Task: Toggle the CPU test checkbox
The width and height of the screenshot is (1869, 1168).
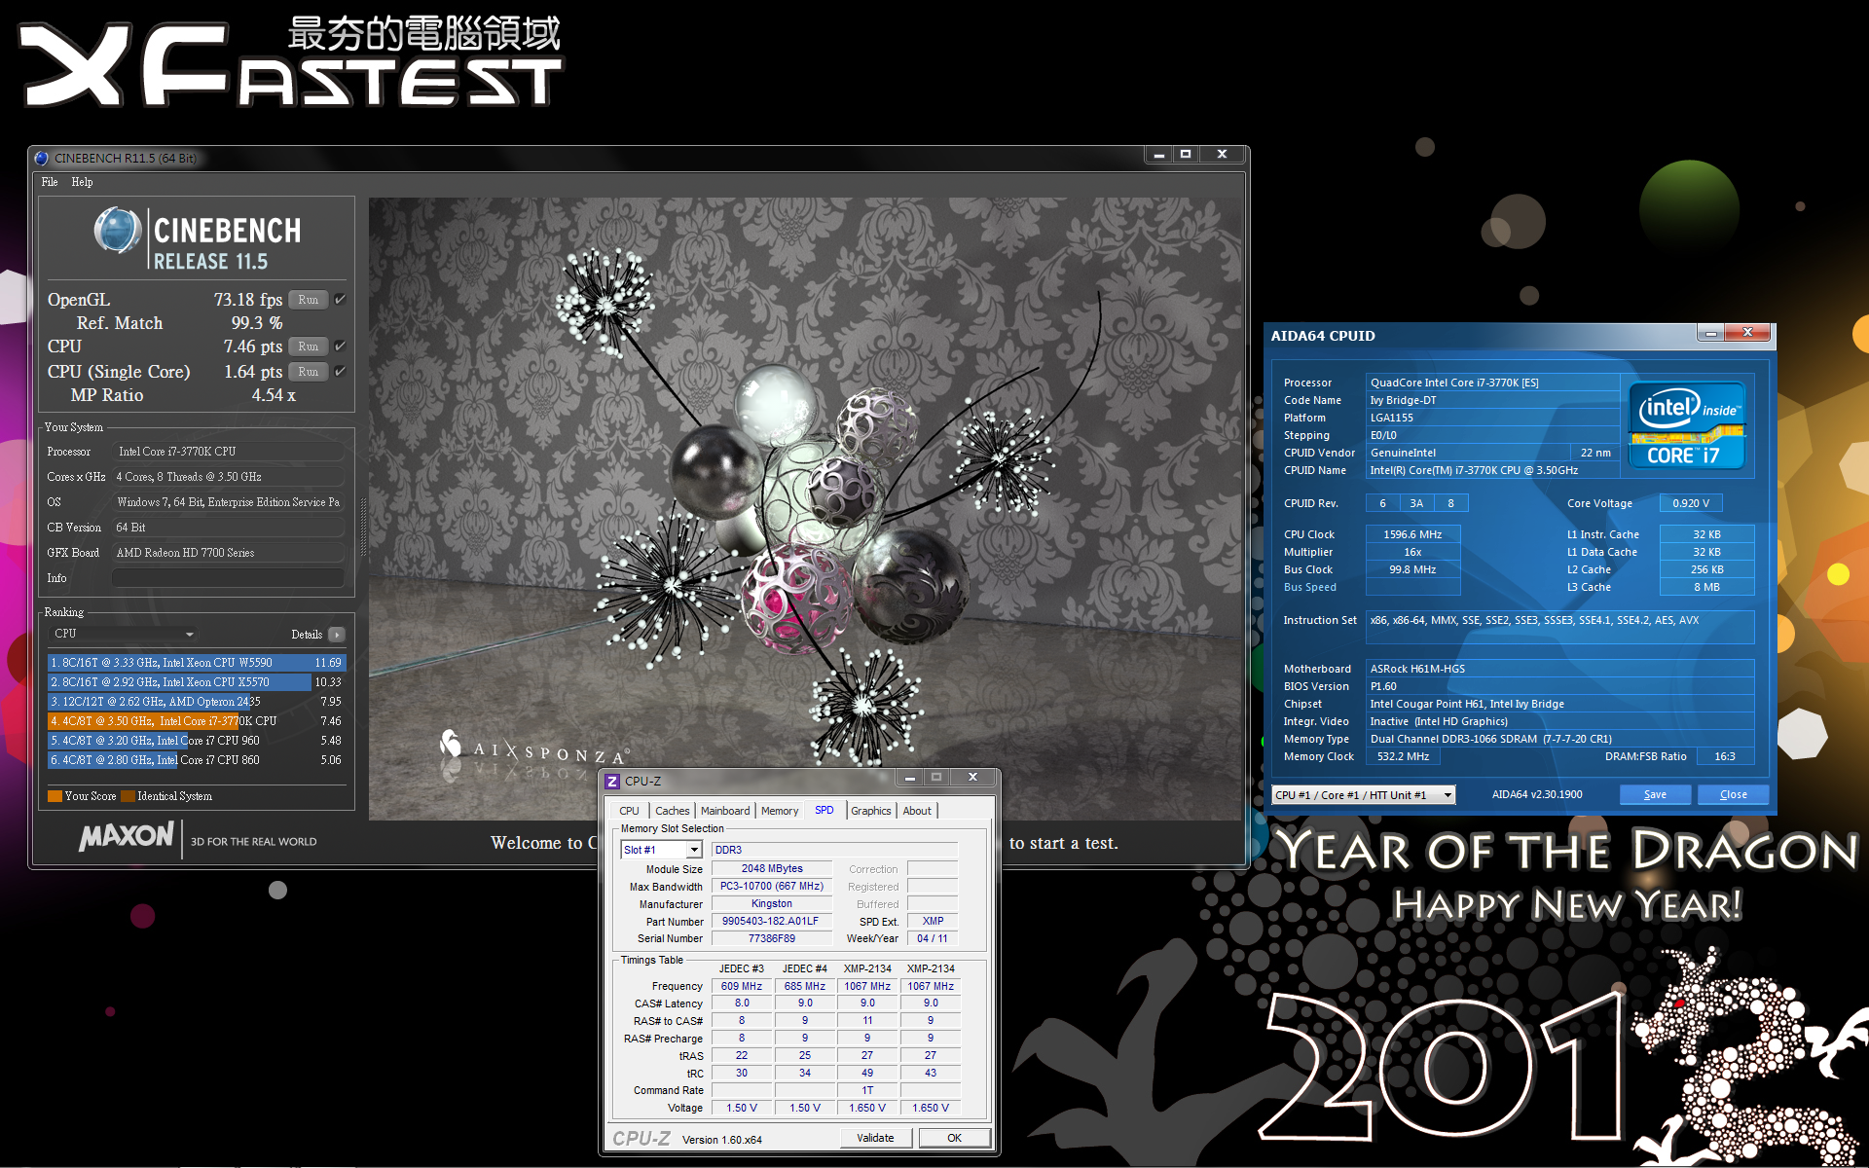Action: pos(340,347)
